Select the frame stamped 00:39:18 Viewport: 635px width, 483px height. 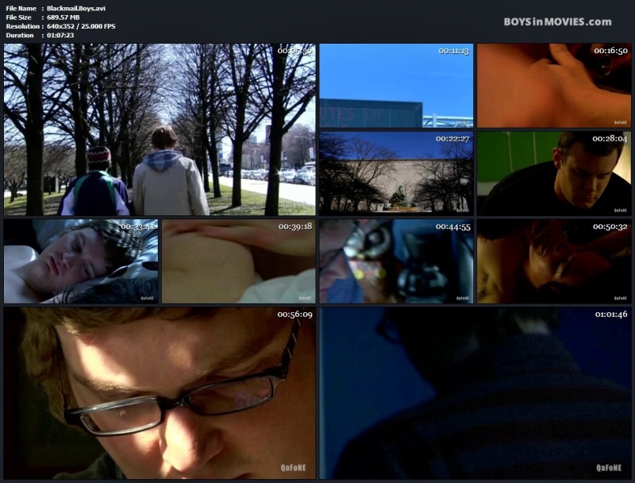point(239,261)
